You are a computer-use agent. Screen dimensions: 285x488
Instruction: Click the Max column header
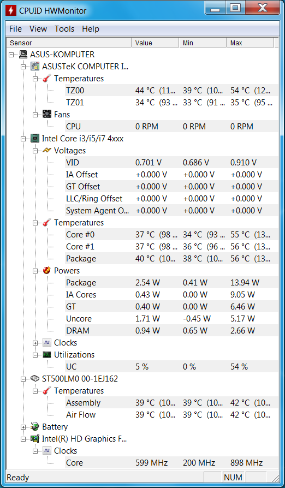click(250, 43)
